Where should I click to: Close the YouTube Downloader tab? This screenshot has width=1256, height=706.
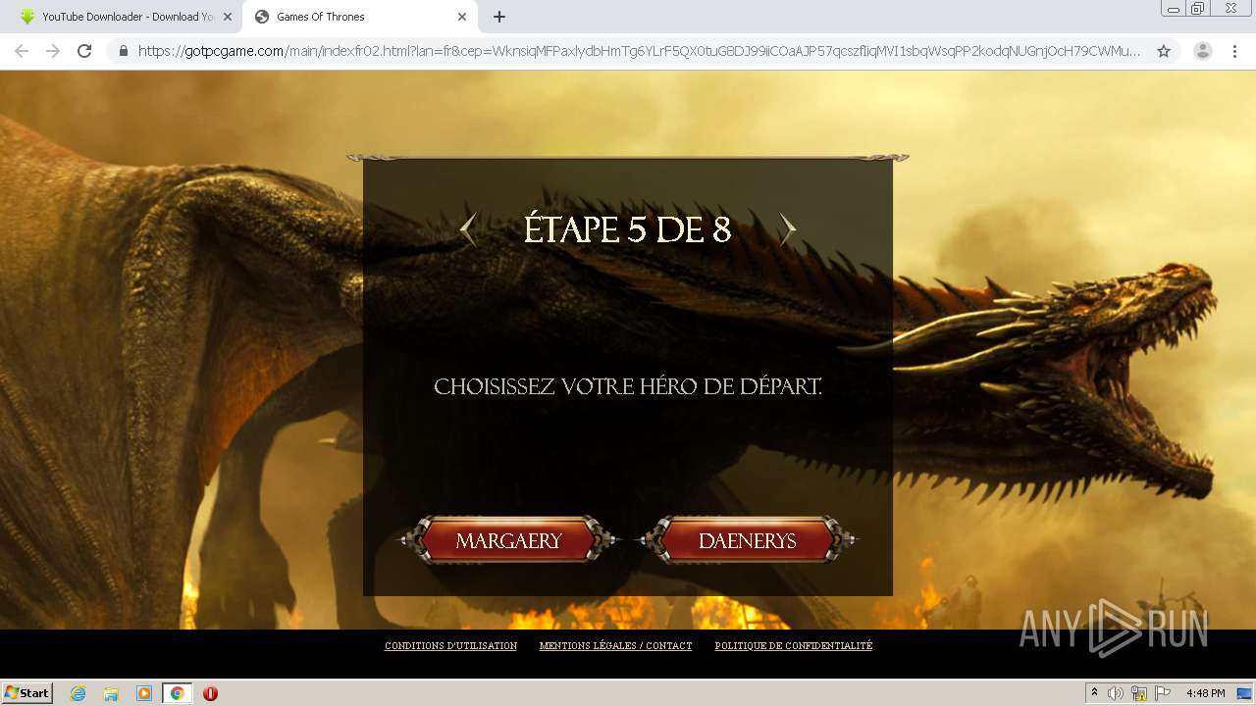pyautogui.click(x=227, y=17)
